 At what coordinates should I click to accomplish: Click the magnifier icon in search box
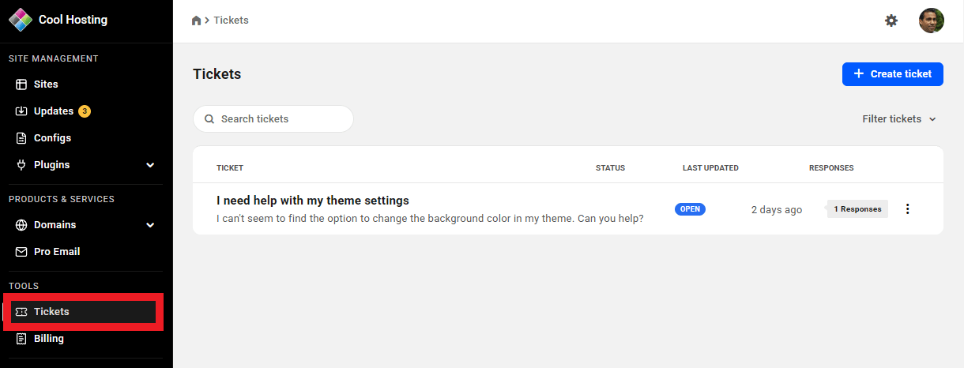[209, 119]
